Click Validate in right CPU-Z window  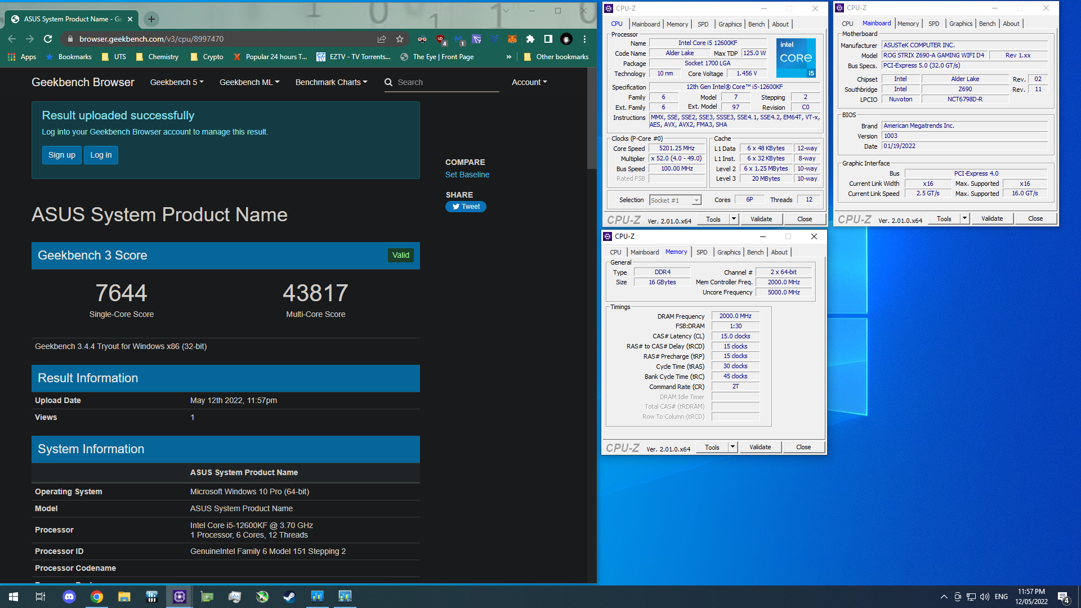(992, 218)
